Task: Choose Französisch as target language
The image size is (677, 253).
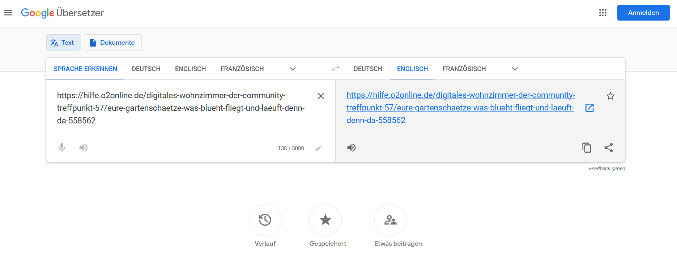Action: [464, 69]
